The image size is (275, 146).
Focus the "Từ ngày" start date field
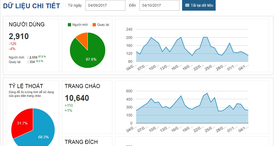point(105,5)
